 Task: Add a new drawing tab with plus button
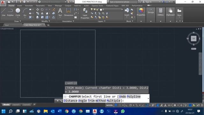click(x=48, y=25)
